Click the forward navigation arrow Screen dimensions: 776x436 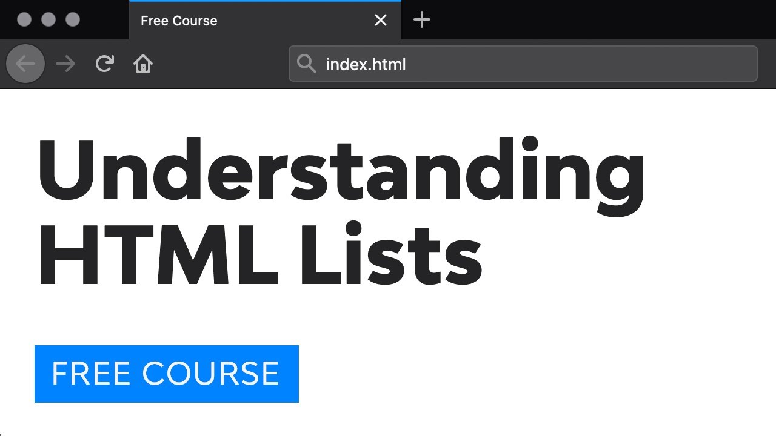65,64
